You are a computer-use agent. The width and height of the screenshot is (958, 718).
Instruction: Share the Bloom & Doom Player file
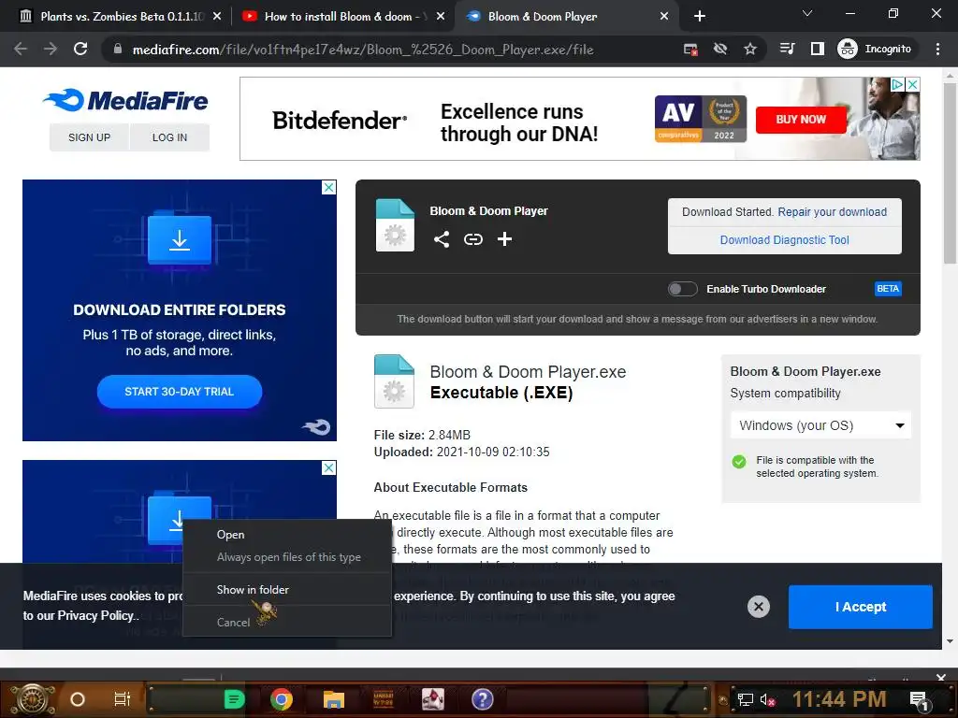pyautogui.click(x=442, y=239)
